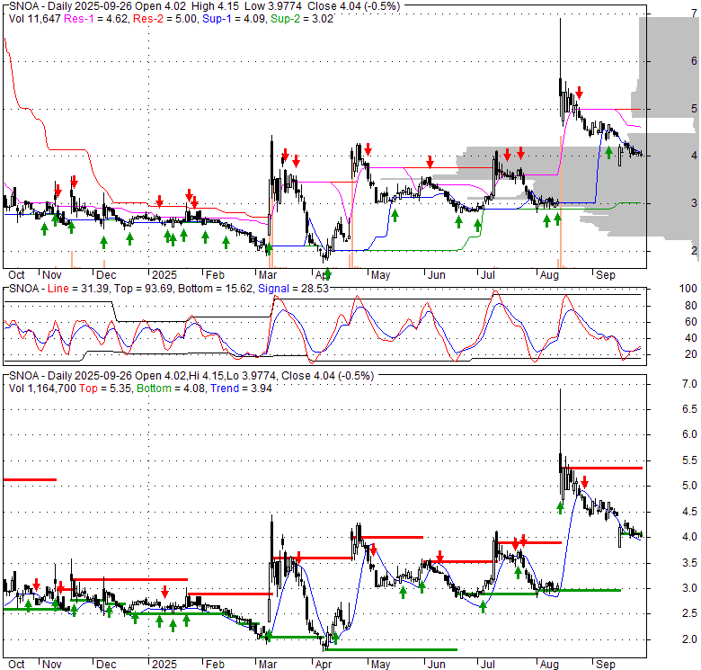The width and height of the screenshot is (701, 670).
Task: Click the Vol 11,647 value in top chart
Action: point(34,19)
